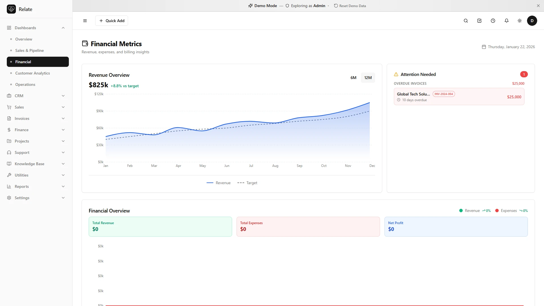Open the Customer Analytics dashboard
This screenshot has height=306, width=544.
coord(38,73)
